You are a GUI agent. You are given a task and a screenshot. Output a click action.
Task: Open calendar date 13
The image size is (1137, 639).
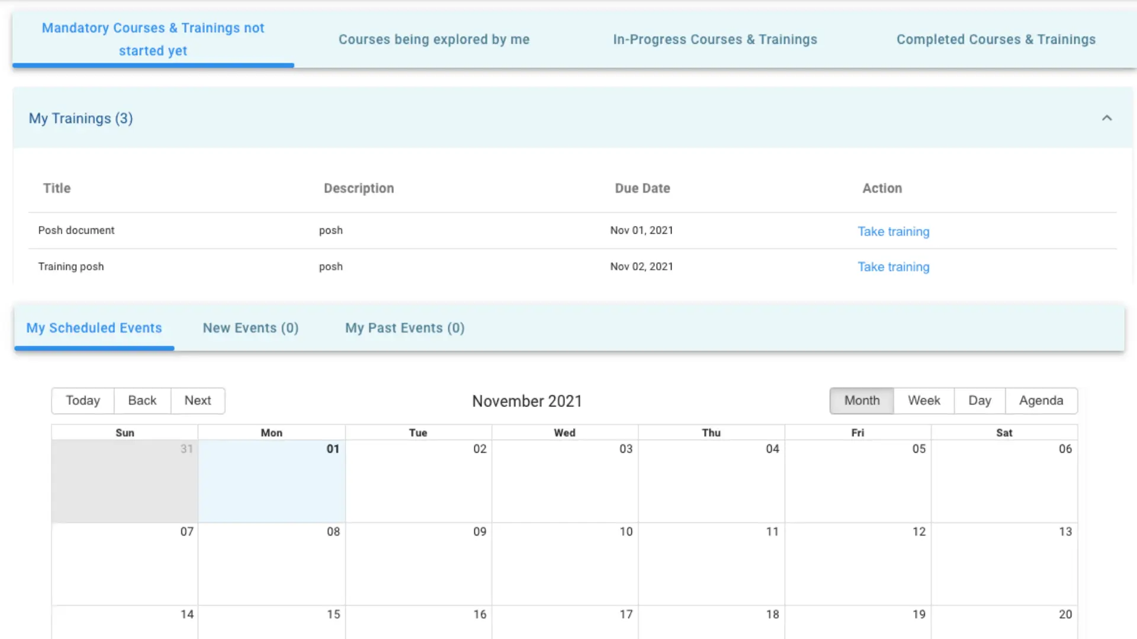coord(1065,531)
